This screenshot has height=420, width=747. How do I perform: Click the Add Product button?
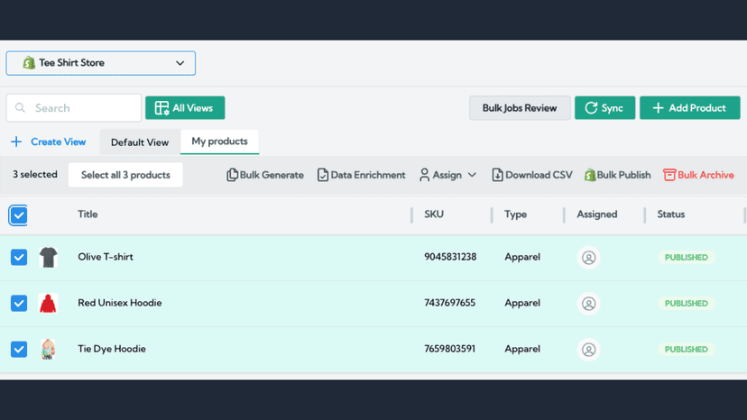tap(690, 108)
